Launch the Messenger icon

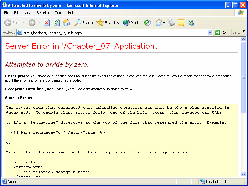click(191, 23)
